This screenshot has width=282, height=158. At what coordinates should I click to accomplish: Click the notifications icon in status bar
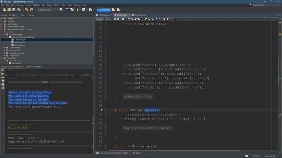pos(247,156)
